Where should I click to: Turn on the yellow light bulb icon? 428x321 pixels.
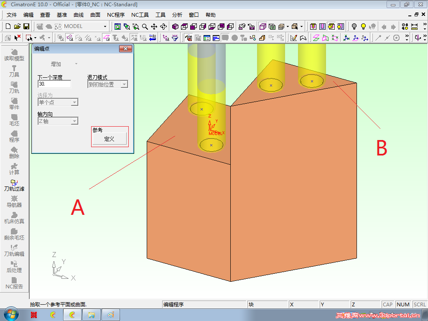click(x=363, y=26)
